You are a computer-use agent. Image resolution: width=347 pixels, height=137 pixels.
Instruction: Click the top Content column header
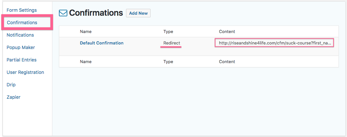click(227, 32)
